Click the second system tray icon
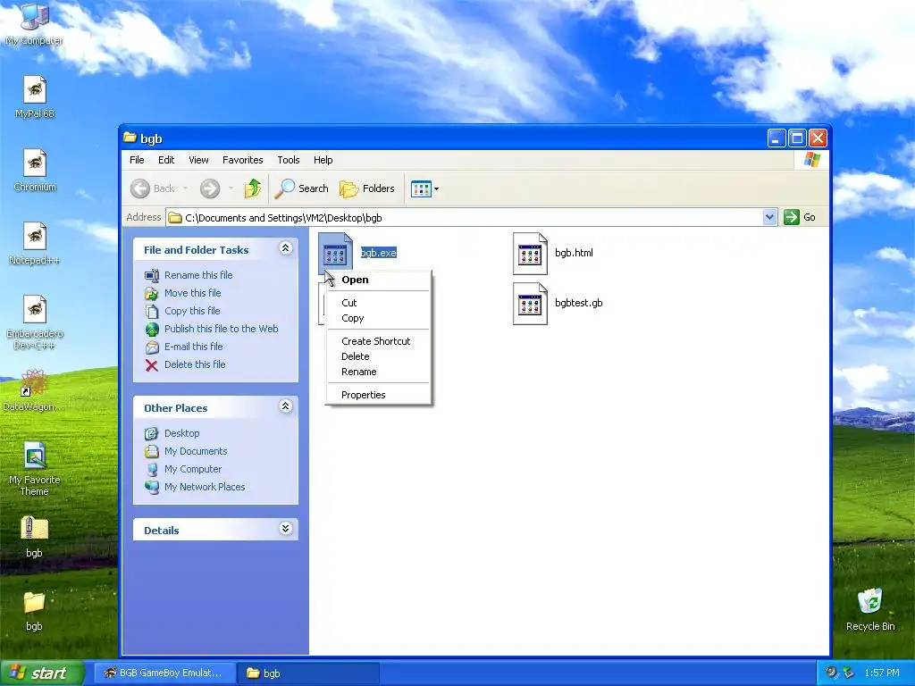The height and width of the screenshot is (686, 915). 849,673
